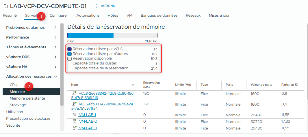Click the cluster icon beside LAB-VCP-DCV-COMPUTE-01

click(x=5, y=6)
